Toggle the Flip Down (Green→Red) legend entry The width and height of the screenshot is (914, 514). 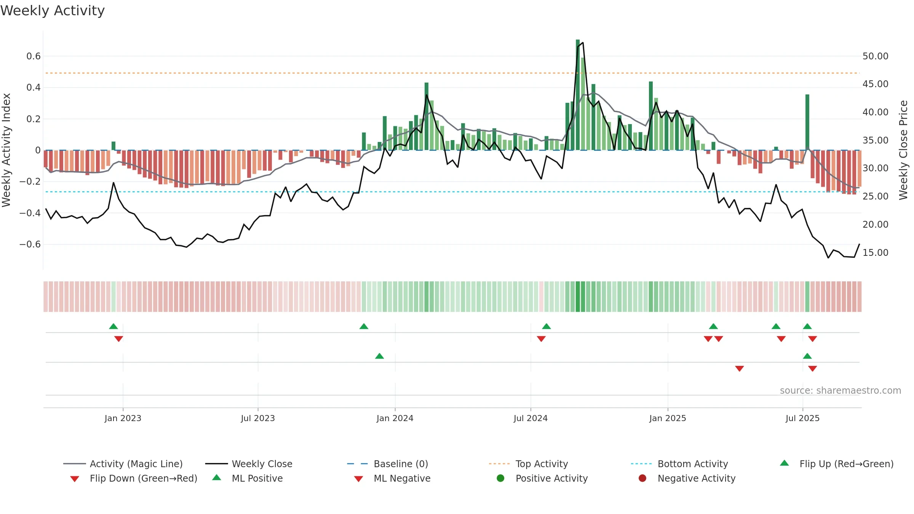(x=134, y=478)
